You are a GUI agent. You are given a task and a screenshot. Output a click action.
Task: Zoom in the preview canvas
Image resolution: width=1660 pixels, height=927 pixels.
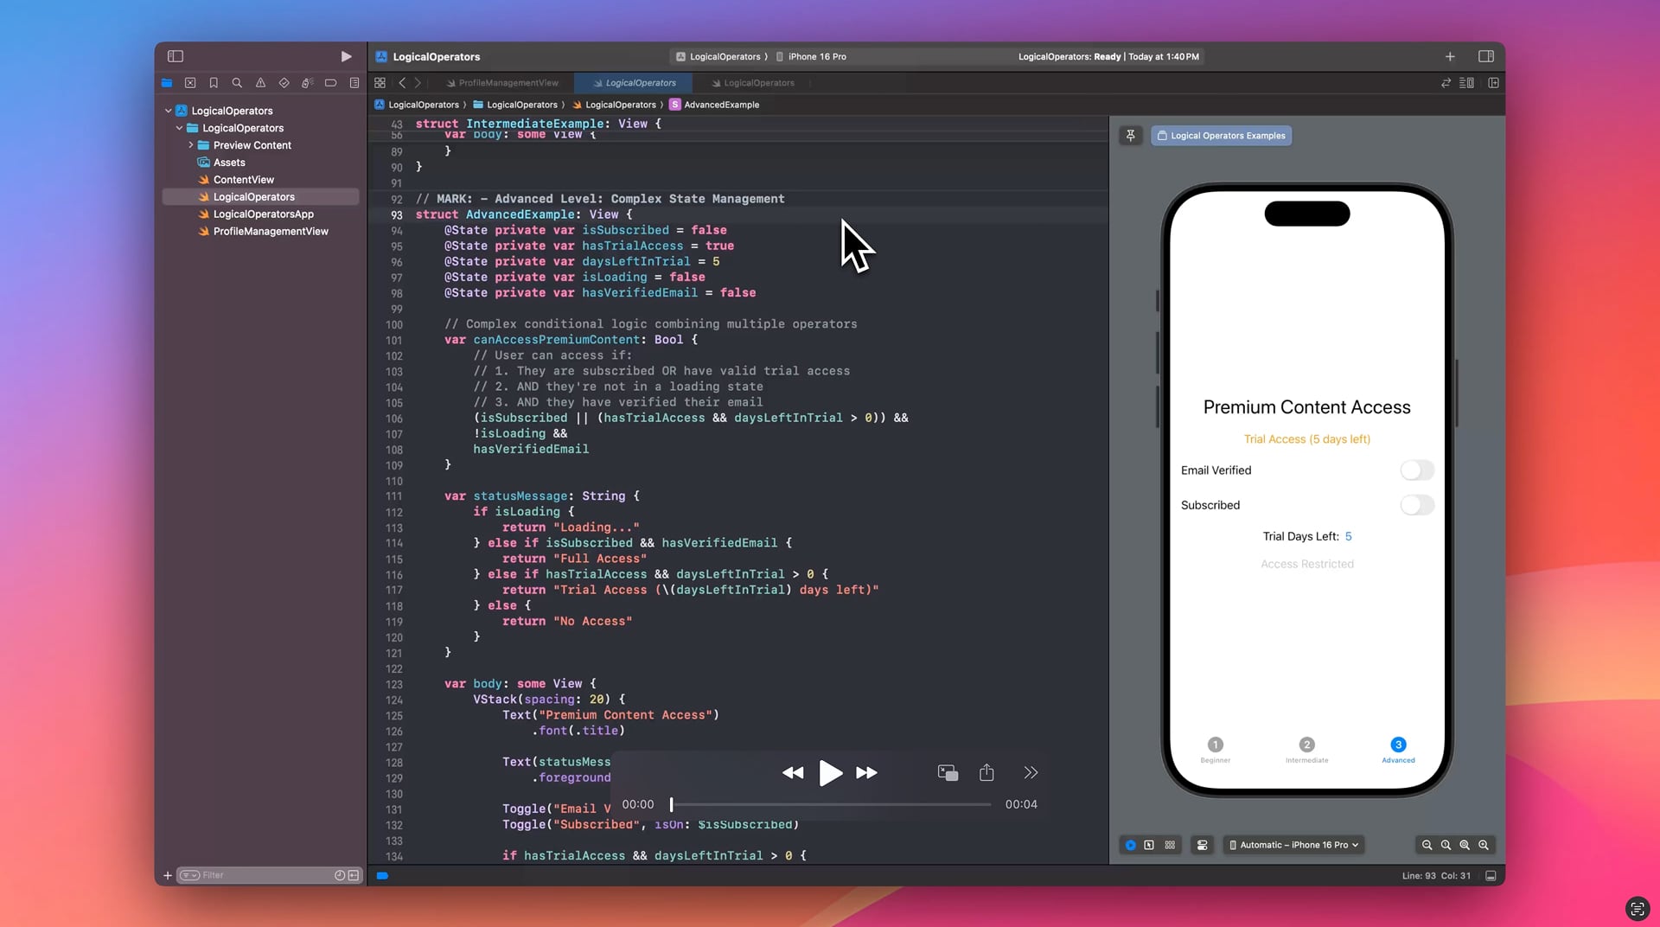1484,845
